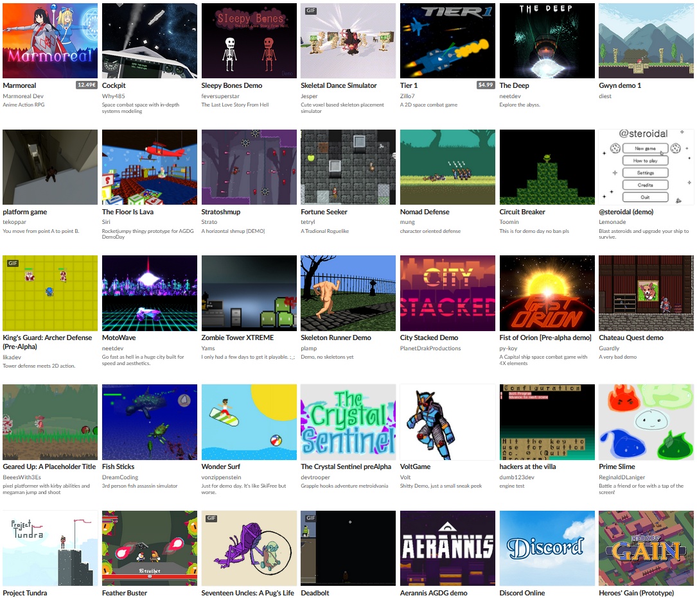
Task: Open the Marmoreal game thumbnail
Action: pos(50,41)
